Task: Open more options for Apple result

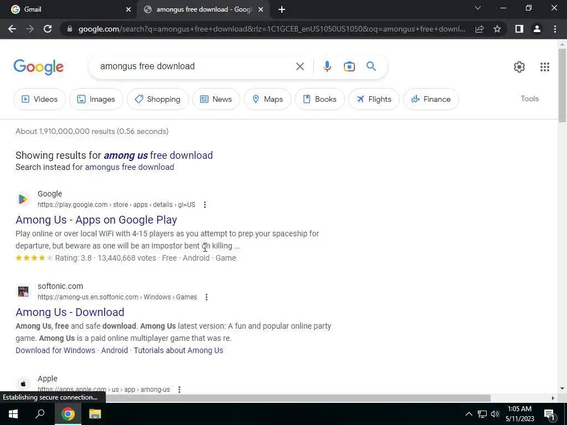Action: pyautogui.click(x=179, y=390)
